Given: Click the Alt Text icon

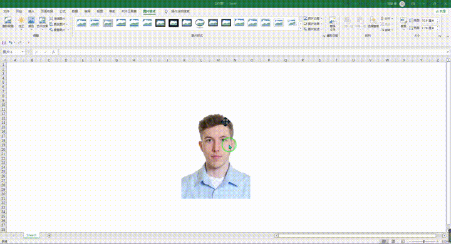Looking at the screenshot, I should tap(333, 24).
